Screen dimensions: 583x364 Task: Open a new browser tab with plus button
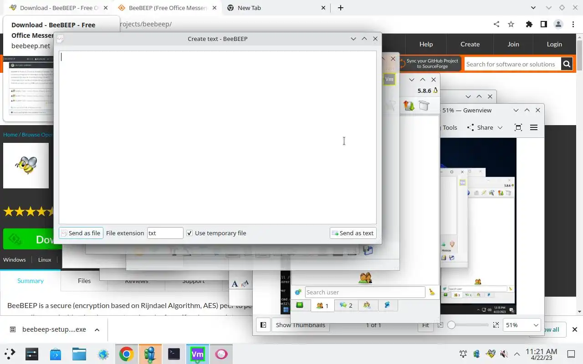click(341, 8)
